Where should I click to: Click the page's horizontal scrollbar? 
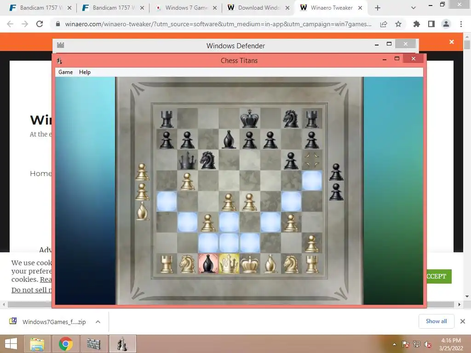[231, 304]
